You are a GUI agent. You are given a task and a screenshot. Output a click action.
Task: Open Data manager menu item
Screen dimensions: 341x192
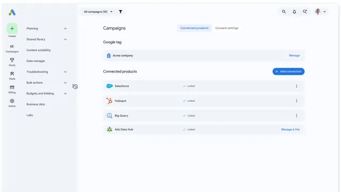[36, 61]
